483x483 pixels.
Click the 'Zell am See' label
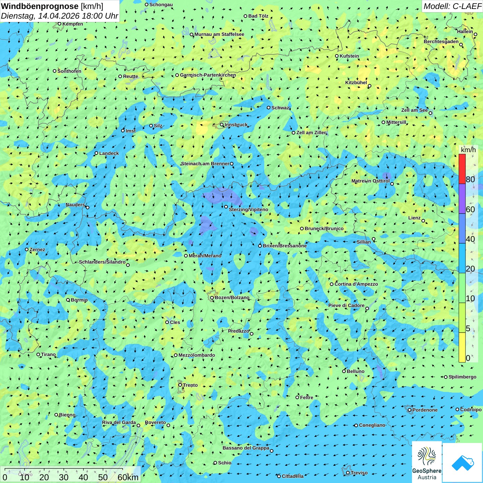[x=414, y=110]
